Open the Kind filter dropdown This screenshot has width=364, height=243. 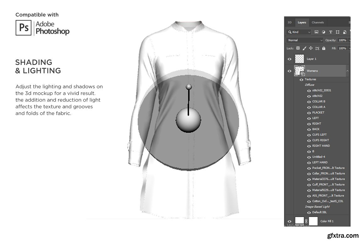click(299, 32)
